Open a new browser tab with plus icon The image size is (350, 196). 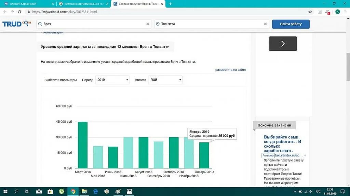[170, 4]
